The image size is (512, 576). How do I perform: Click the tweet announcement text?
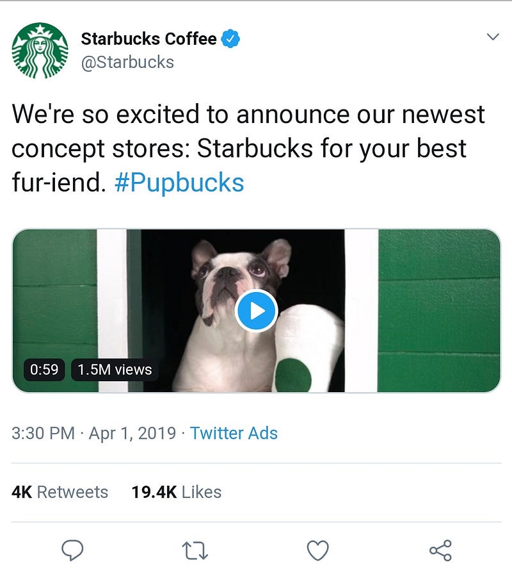[248, 149]
